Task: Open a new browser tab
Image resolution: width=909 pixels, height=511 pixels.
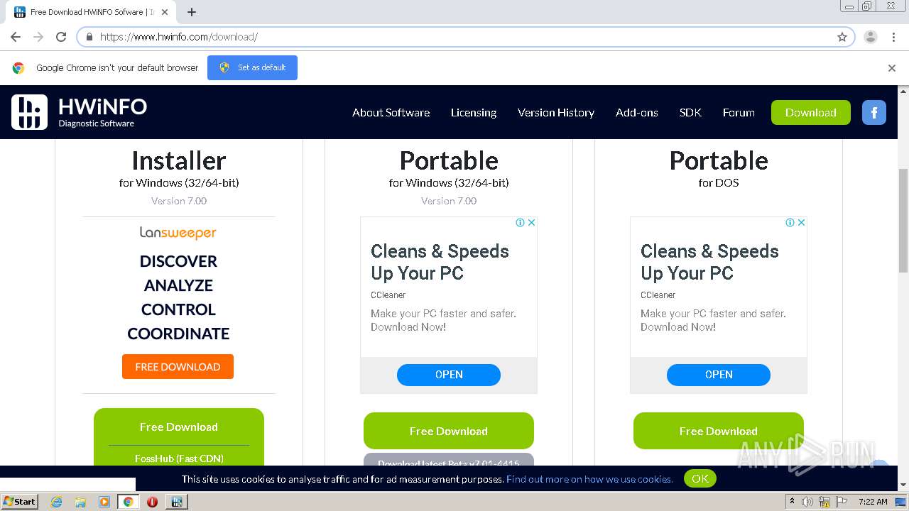Action: [192, 12]
